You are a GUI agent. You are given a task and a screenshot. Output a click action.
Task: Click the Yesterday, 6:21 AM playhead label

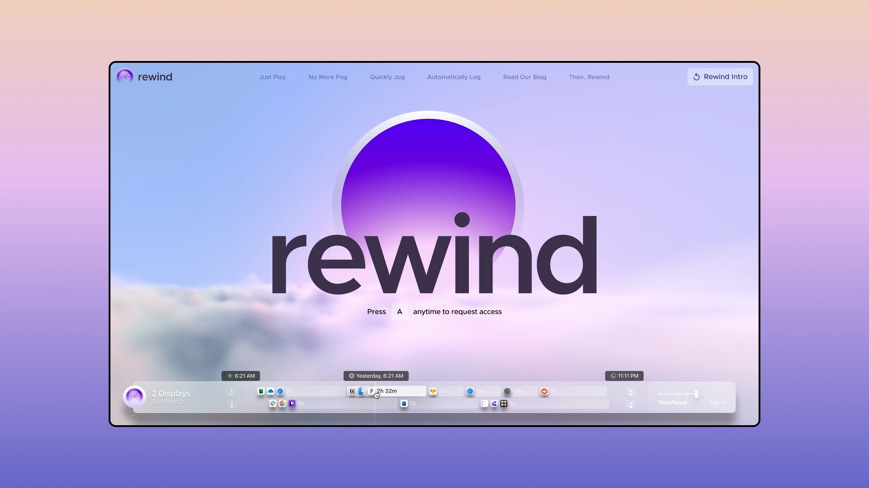376,376
